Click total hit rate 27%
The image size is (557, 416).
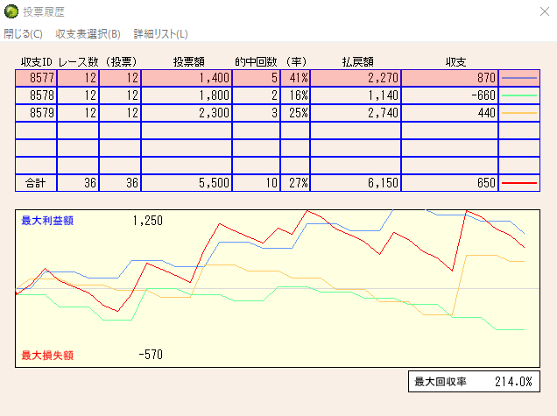pos(299,183)
